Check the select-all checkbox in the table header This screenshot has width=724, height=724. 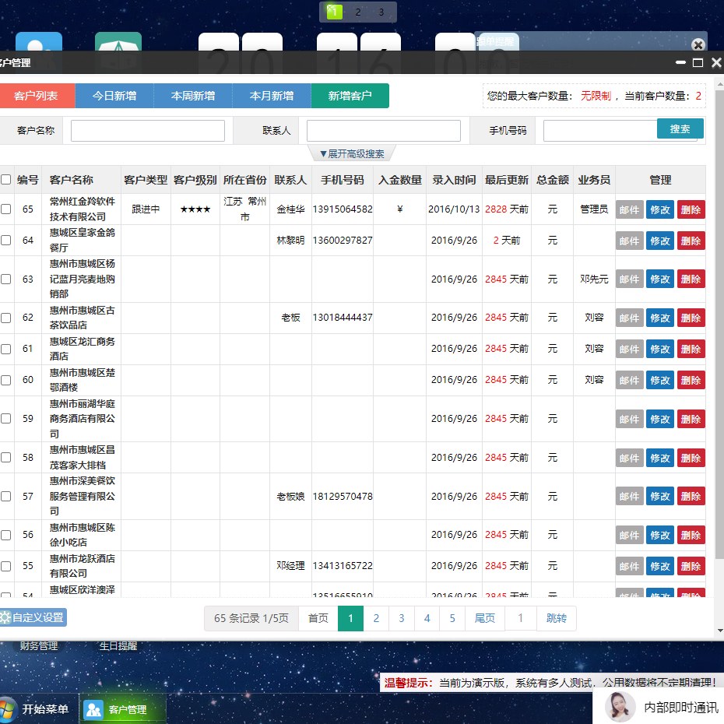tap(6, 179)
